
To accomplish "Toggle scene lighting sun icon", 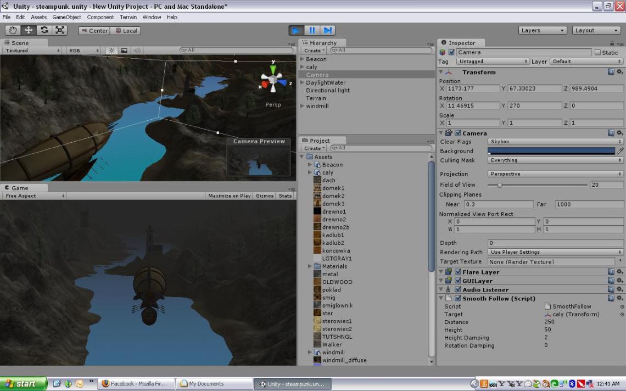I will point(111,51).
